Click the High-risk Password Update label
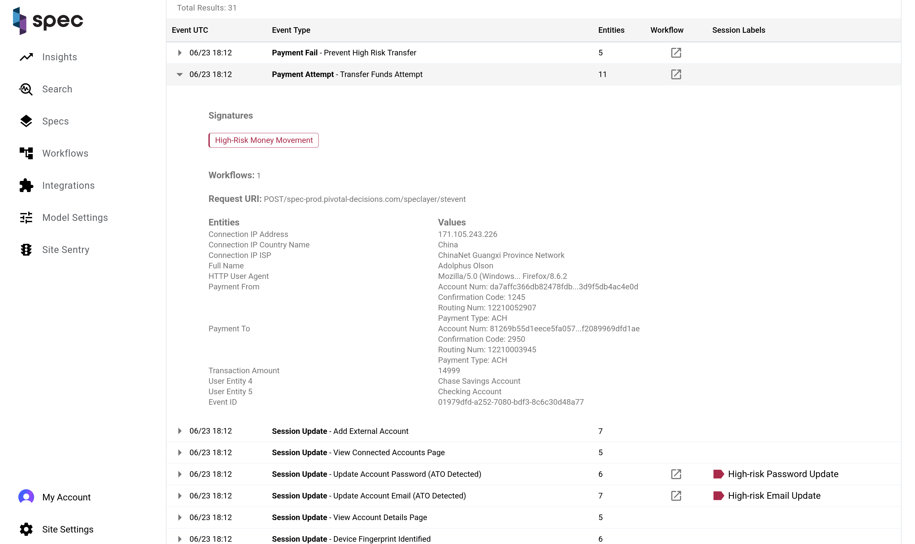The image size is (915, 544). point(783,474)
